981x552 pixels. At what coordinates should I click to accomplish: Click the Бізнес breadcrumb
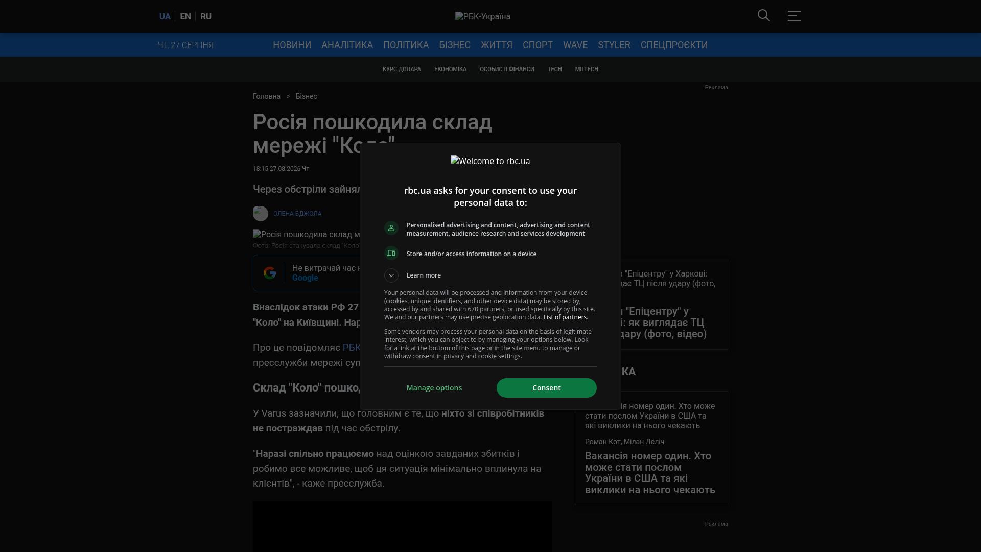[306, 96]
